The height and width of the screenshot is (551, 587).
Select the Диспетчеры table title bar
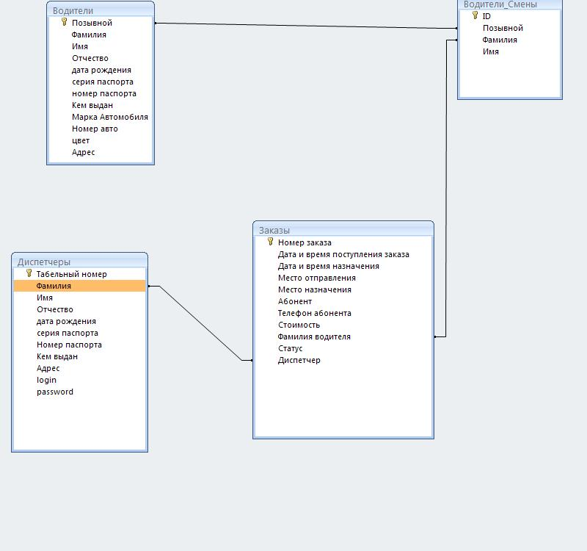pyautogui.click(x=79, y=262)
